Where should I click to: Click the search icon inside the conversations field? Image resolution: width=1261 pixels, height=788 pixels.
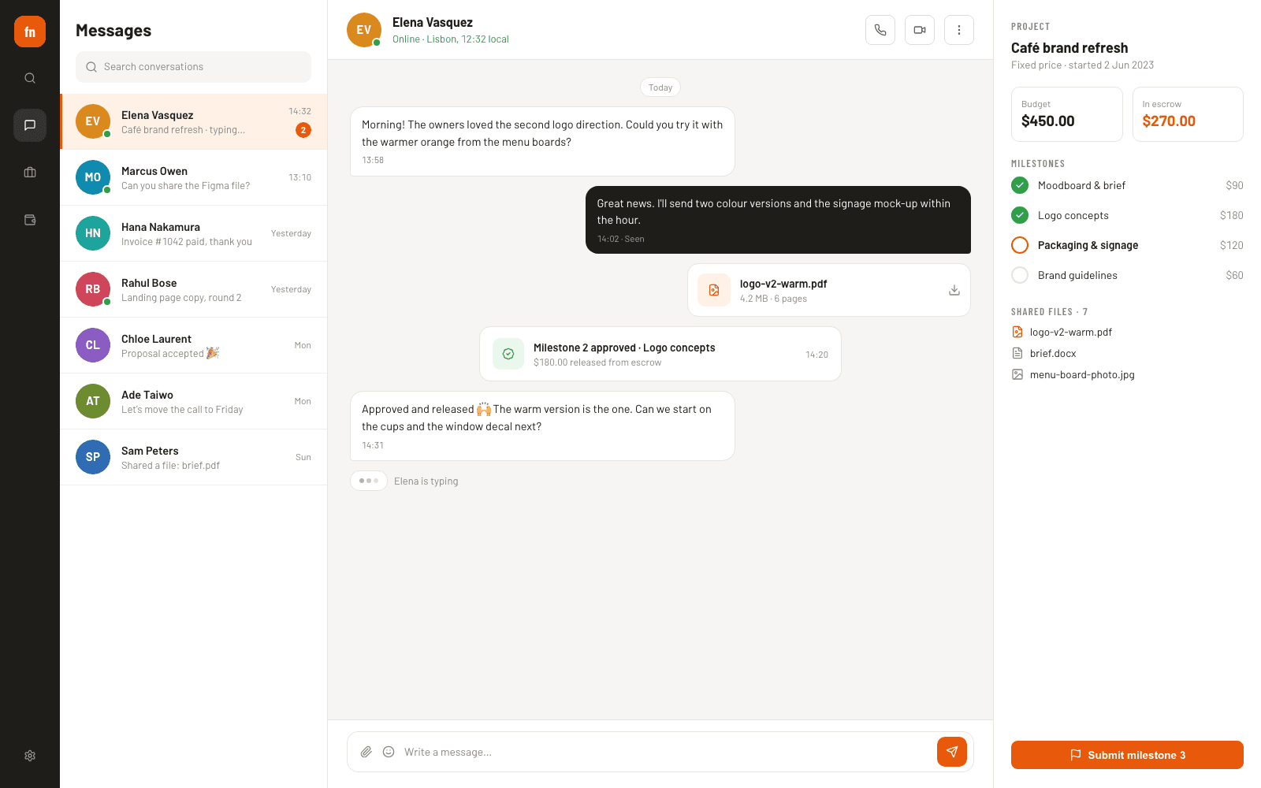(x=91, y=67)
